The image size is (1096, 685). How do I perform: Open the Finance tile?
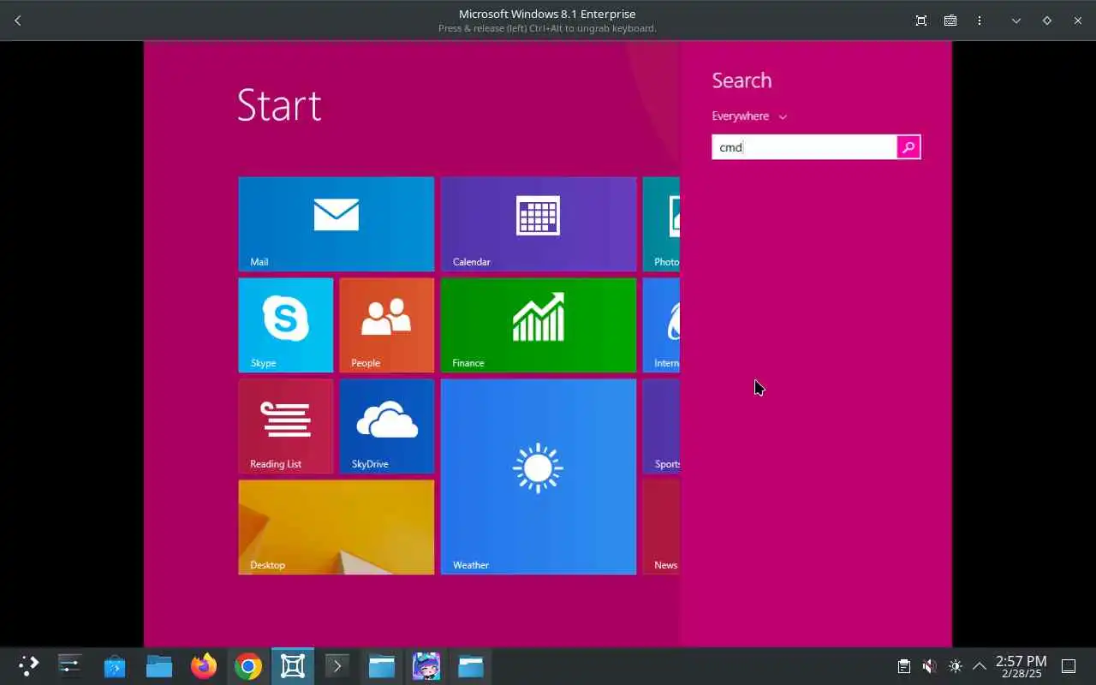[539, 325]
